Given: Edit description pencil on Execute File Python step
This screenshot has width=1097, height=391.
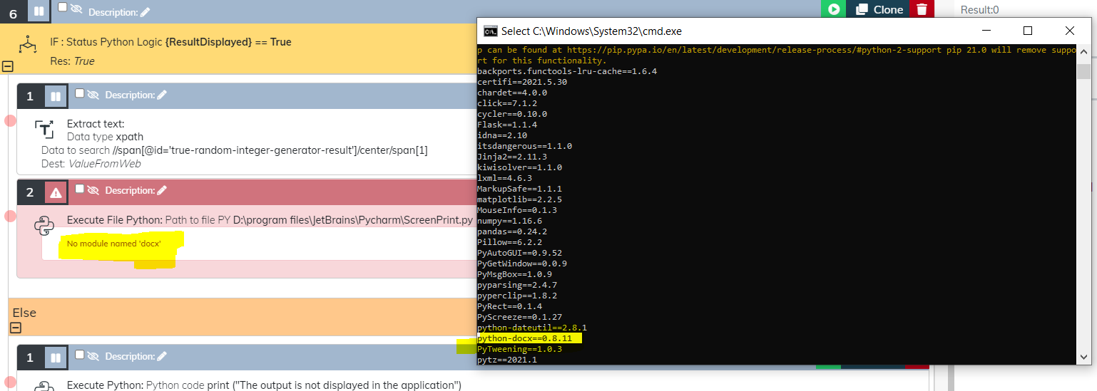Looking at the screenshot, I should pos(162,190).
